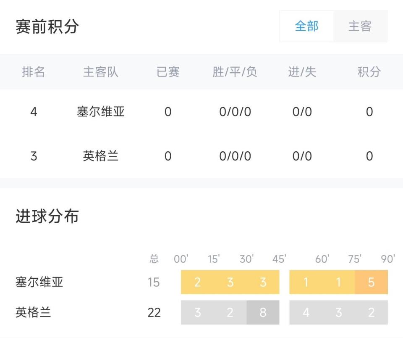This screenshot has height=338, width=403.
Task: Select the 胜/平/负 column header
Action: click(235, 72)
